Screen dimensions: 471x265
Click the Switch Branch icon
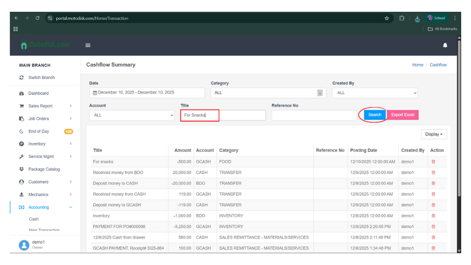tap(22, 78)
